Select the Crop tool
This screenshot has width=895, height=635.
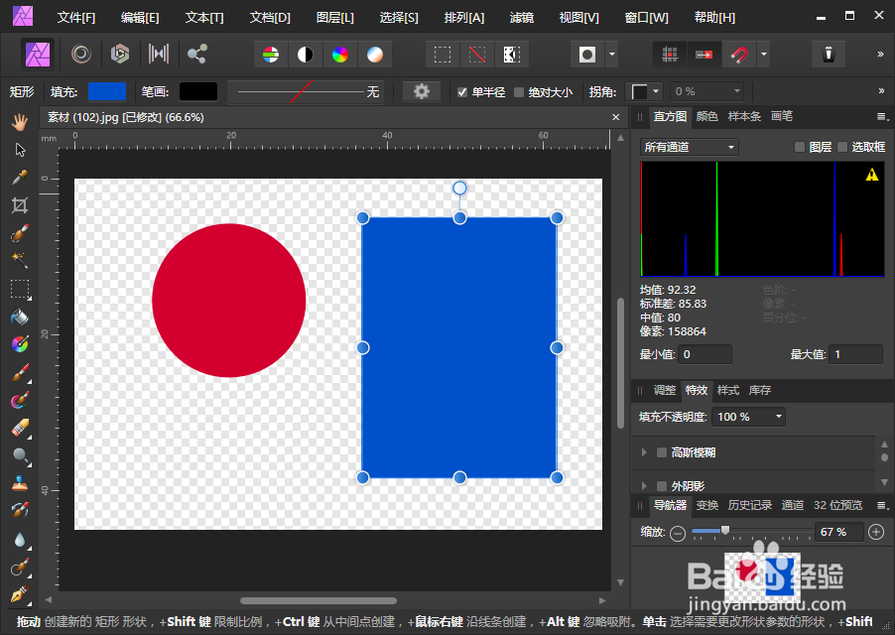20,205
